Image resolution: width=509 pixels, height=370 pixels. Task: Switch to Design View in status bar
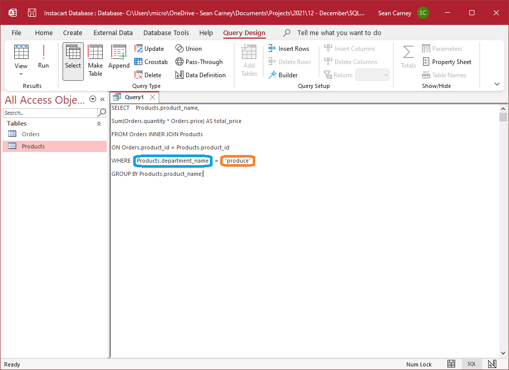pos(492,364)
